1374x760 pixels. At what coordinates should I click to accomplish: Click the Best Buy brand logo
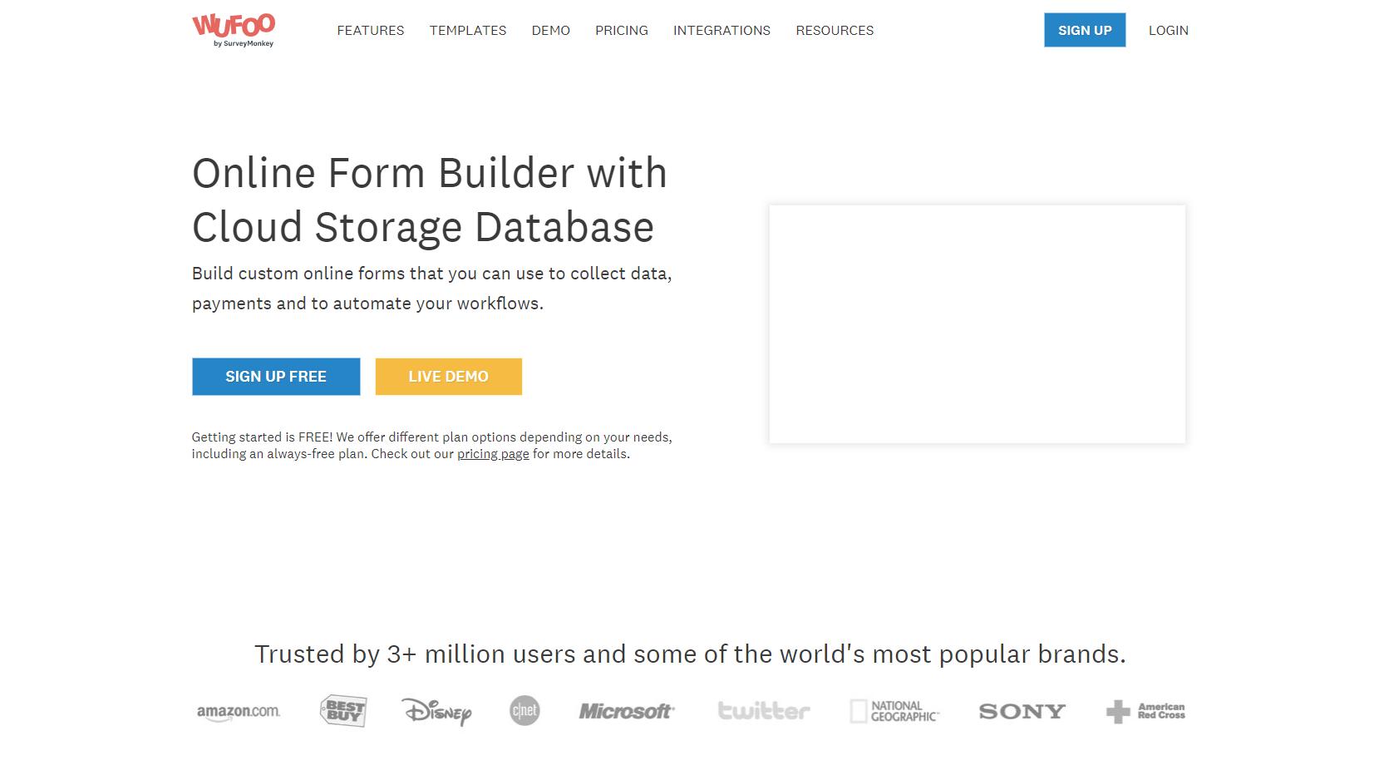click(343, 711)
